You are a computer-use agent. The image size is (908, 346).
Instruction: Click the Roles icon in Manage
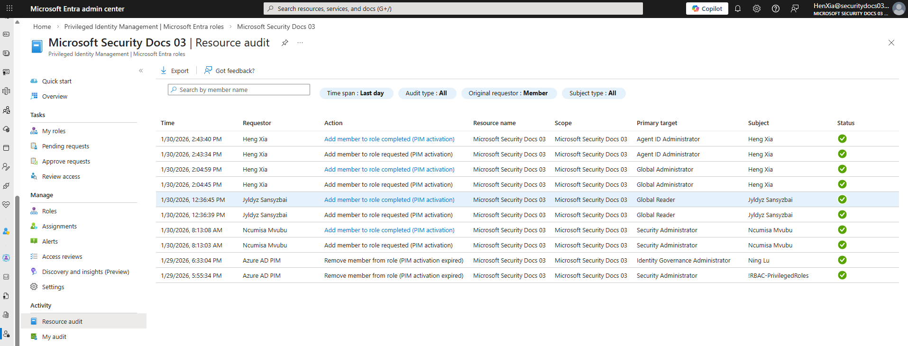34,211
